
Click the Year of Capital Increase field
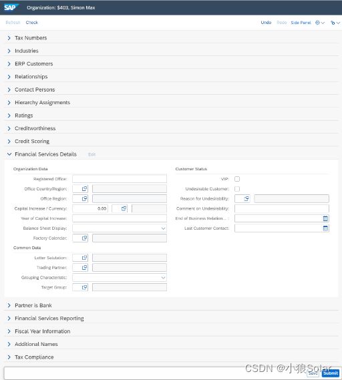click(120, 218)
